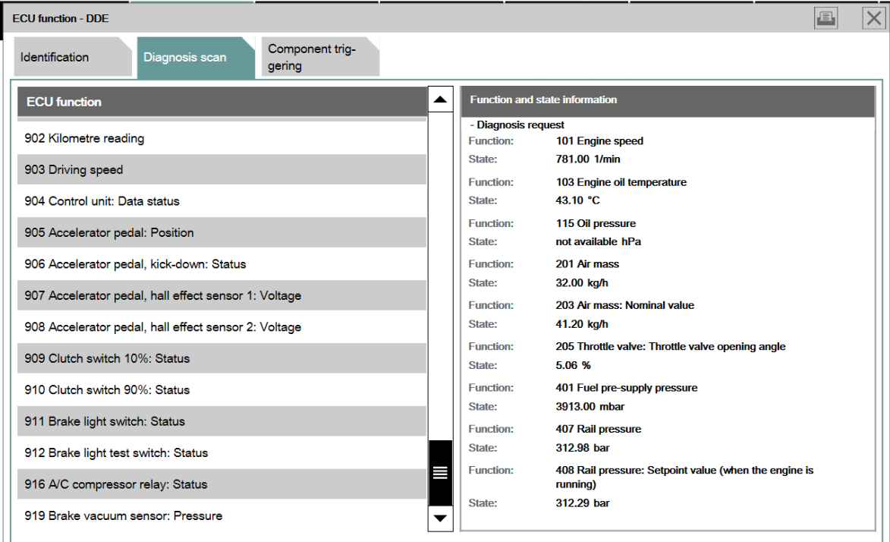This screenshot has height=542, width=890.
Task: Click the print icon in title bar
Action: [x=826, y=18]
